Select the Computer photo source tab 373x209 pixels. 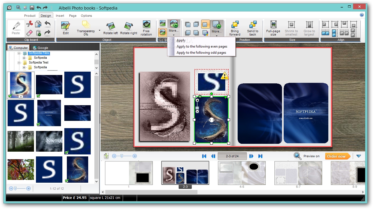coord(18,48)
